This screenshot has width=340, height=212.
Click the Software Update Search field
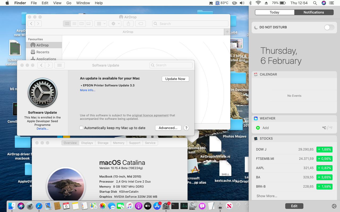click(171, 65)
